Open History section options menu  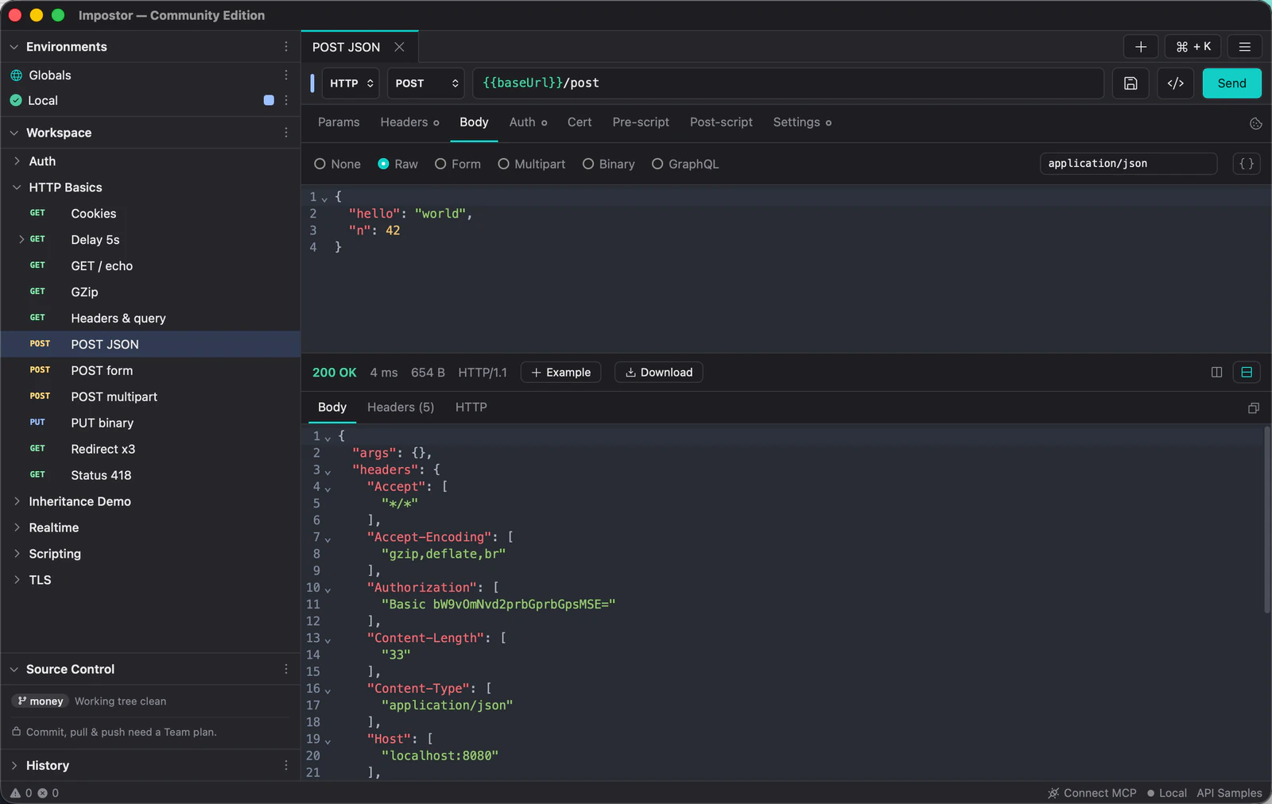point(286,765)
